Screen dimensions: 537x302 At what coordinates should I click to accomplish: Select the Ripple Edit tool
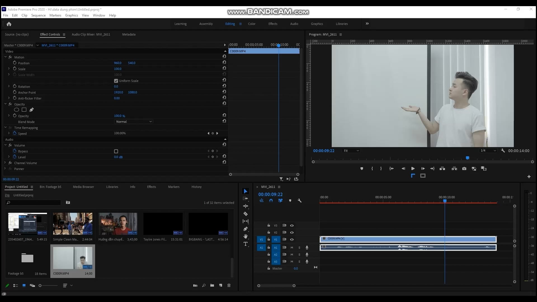tap(246, 206)
